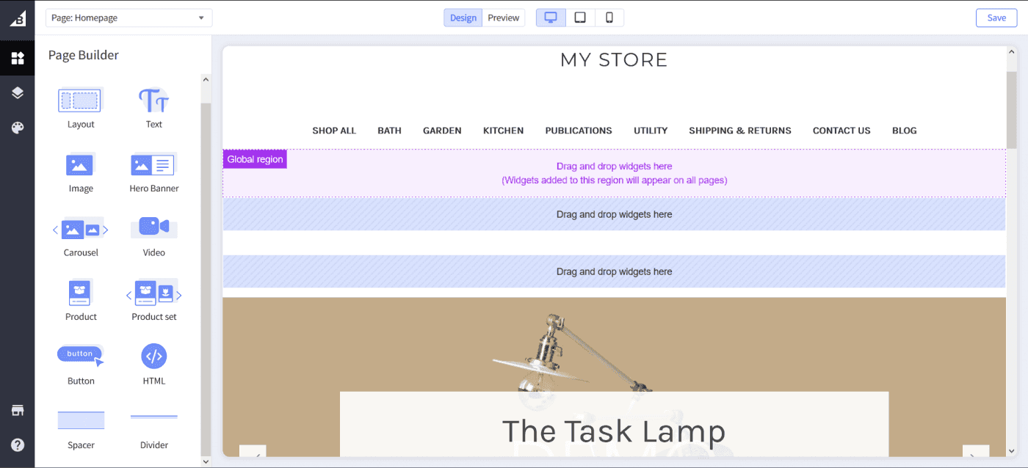
Task: Click The Task Lamp heading
Action: [614, 431]
